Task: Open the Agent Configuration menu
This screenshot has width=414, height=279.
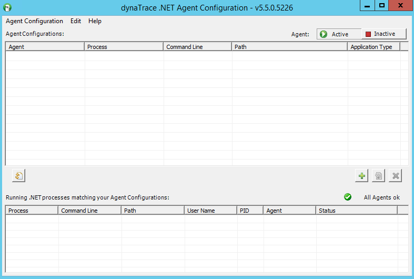Action: click(x=34, y=21)
